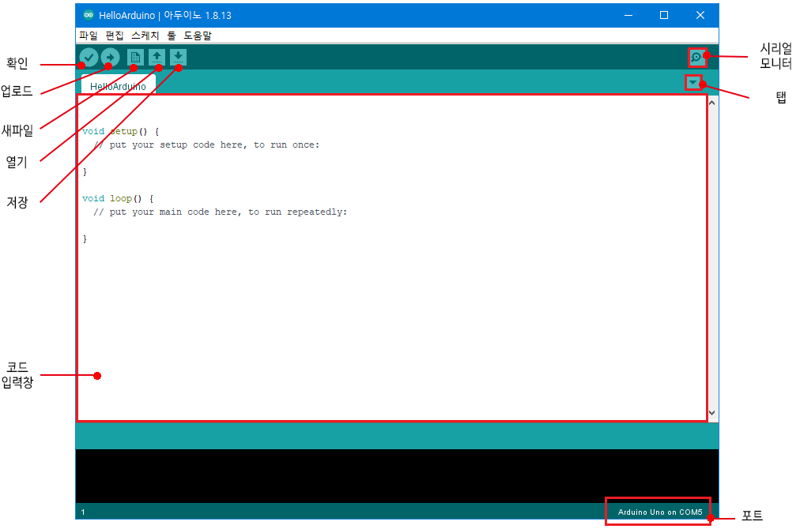Screen dimensions: 800x529
Task: Click the black console output area
Action: tap(397, 475)
